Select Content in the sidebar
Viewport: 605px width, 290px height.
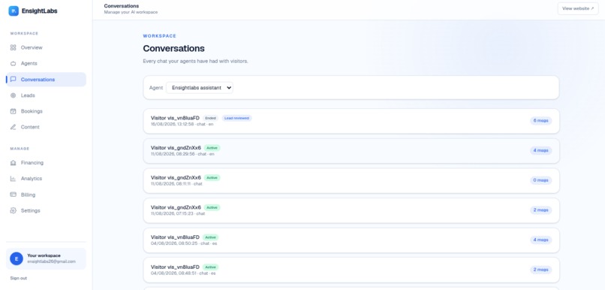click(46, 127)
